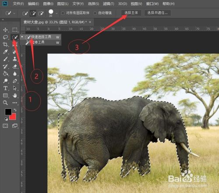The width and height of the screenshot is (219, 193).
Task: Toggle the 自动增强 checkbox
Action: (95, 13)
